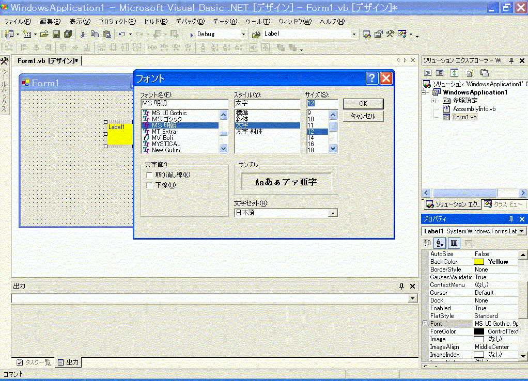Click the New Project toolbar icon
This screenshot has width=528, height=381.
tap(9, 34)
